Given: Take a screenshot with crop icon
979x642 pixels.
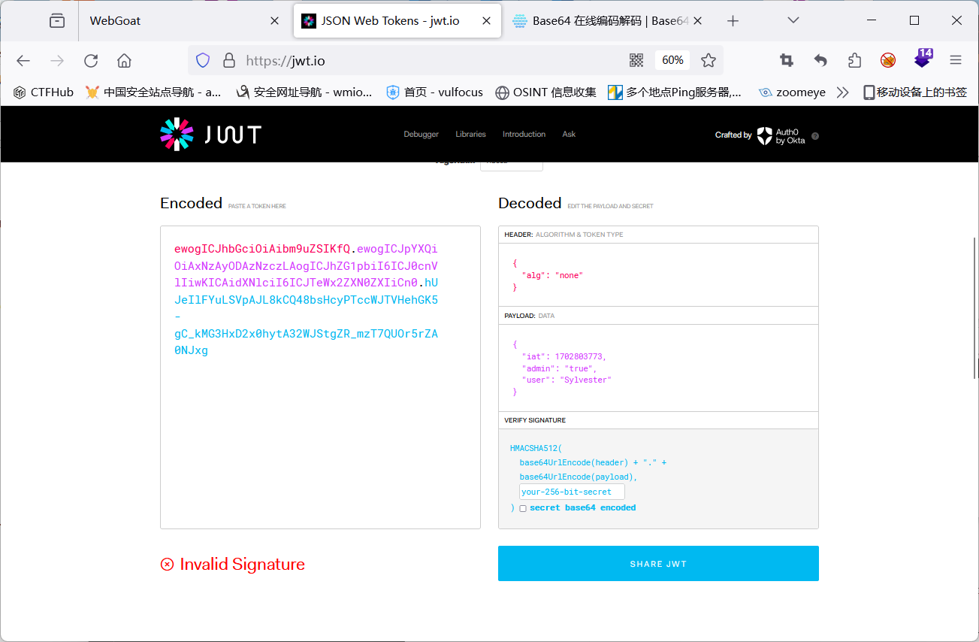Looking at the screenshot, I should [x=787, y=60].
